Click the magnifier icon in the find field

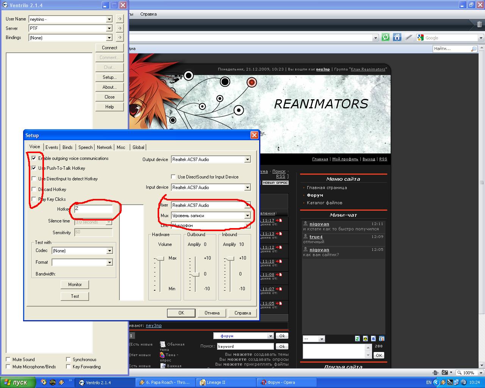pyautogui.click(x=473, y=48)
